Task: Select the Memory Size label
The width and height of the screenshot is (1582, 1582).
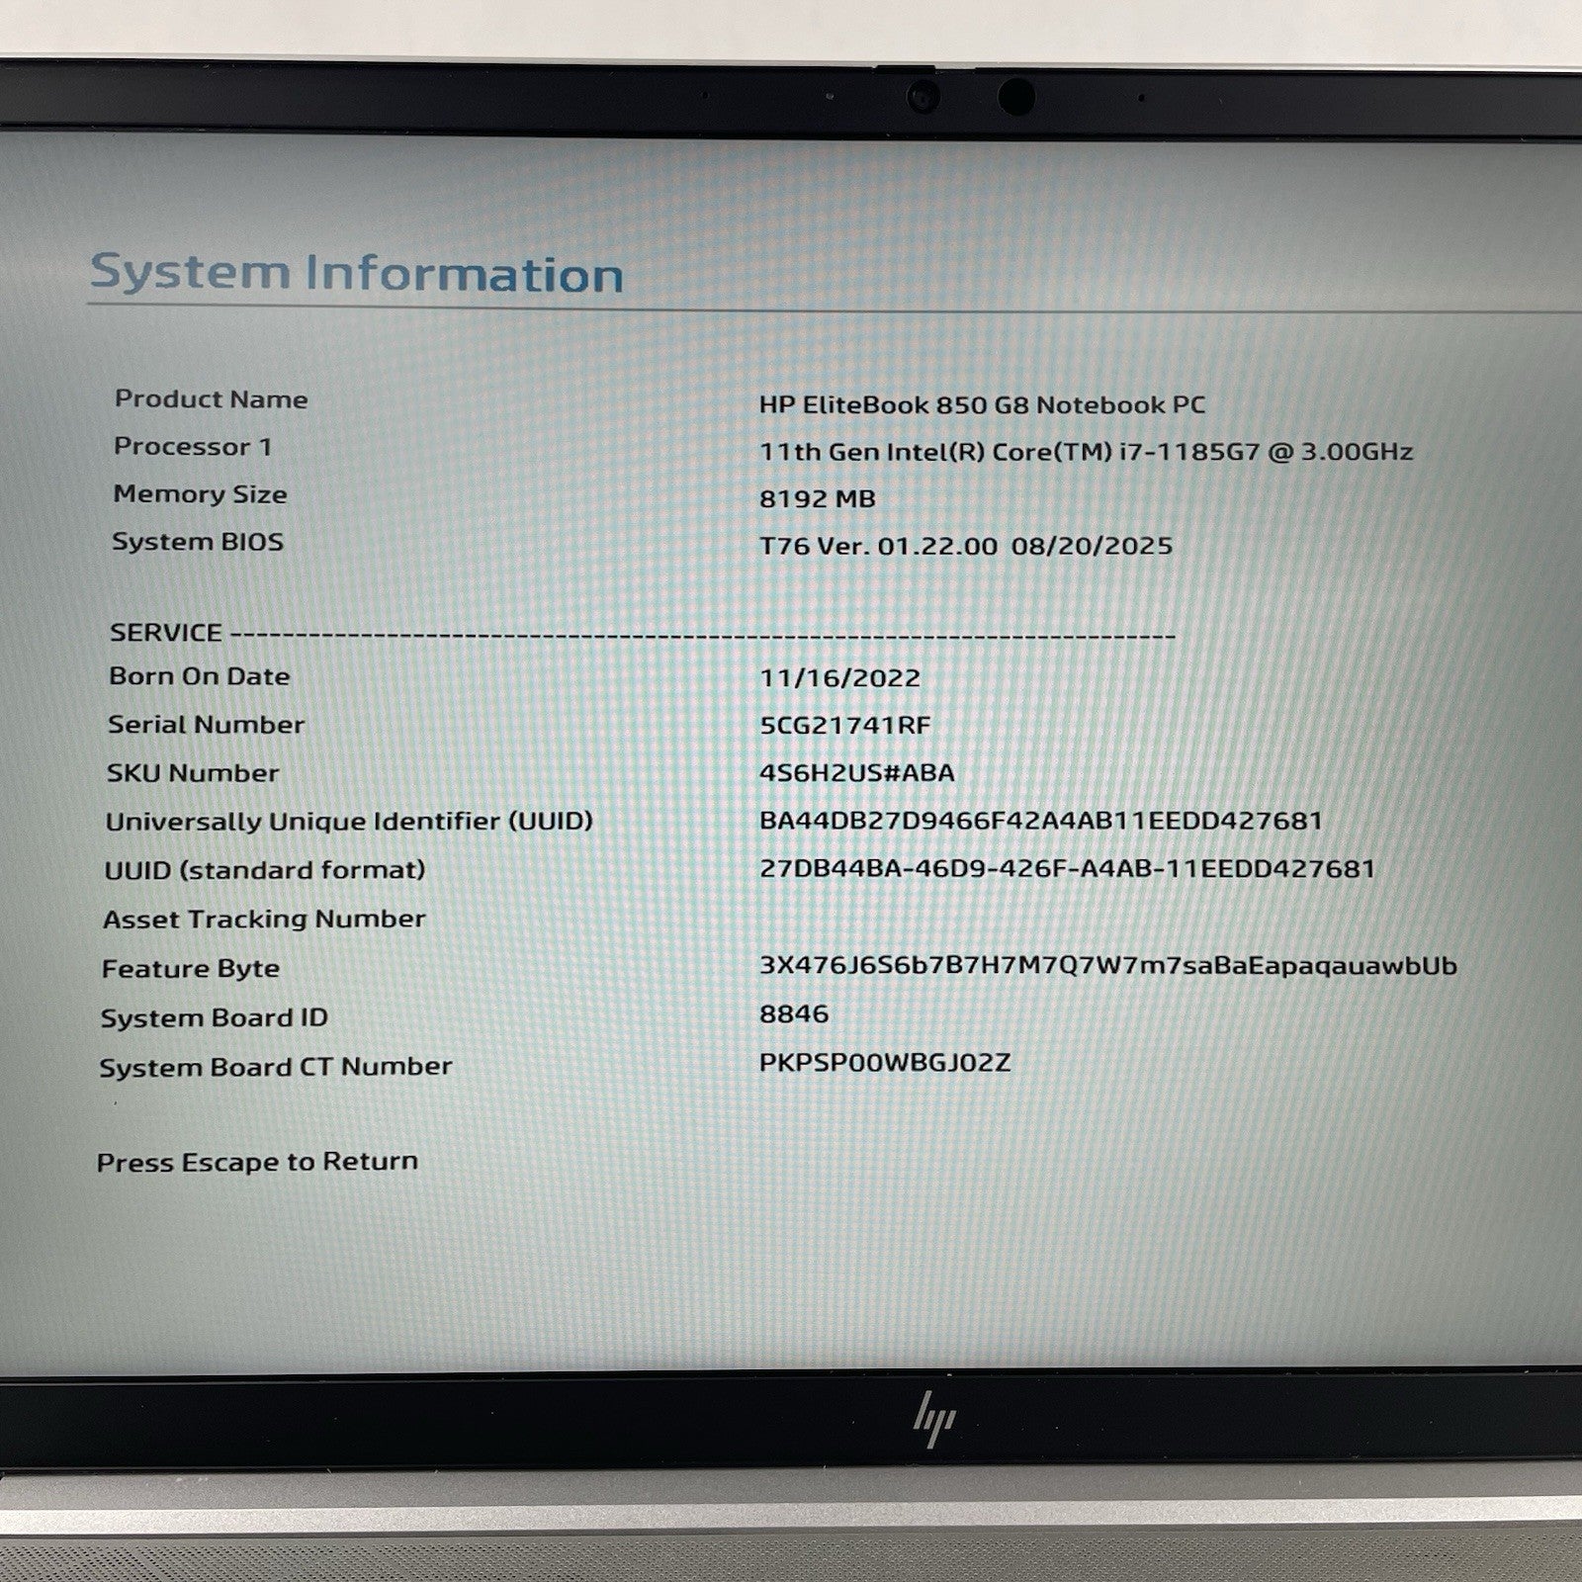Action: [x=200, y=493]
